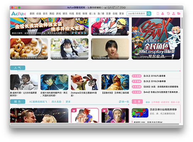Select the 四大名助 sub-tab

[x=57, y=102]
